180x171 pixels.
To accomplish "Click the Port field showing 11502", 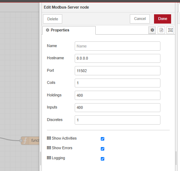I will (x=117, y=71).
